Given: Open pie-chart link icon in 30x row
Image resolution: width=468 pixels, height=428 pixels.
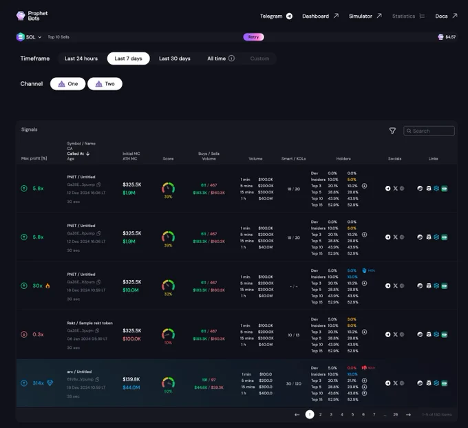Looking at the screenshot, I should [x=420, y=286].
